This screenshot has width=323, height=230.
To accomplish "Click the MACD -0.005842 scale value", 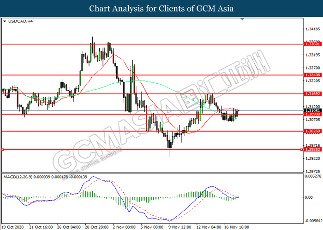I will 313,221.
